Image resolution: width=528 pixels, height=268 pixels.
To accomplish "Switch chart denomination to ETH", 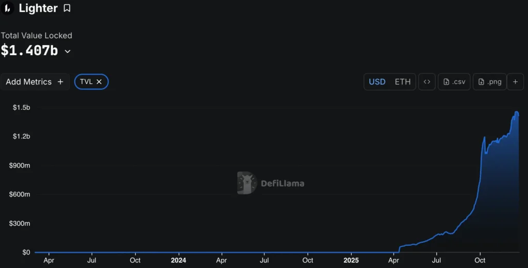I will pyautogui.click(x=403, y=82).
